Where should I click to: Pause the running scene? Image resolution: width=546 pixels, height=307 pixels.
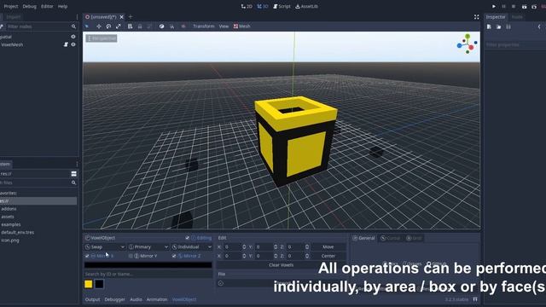503,6
